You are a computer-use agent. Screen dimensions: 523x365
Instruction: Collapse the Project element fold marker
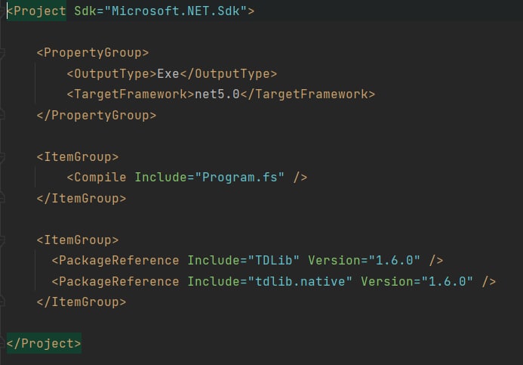coord(2,11)
